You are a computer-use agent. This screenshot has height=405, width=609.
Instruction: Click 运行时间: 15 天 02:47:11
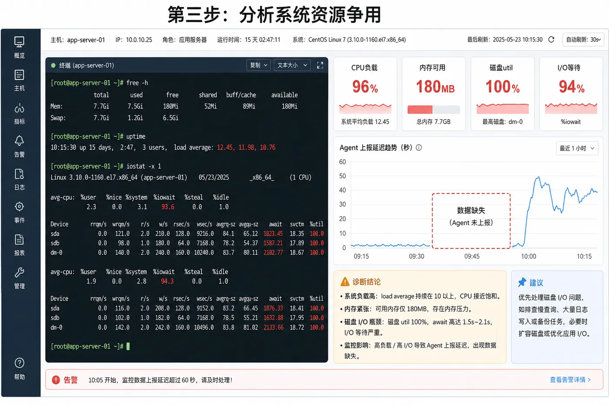(249, 40)
